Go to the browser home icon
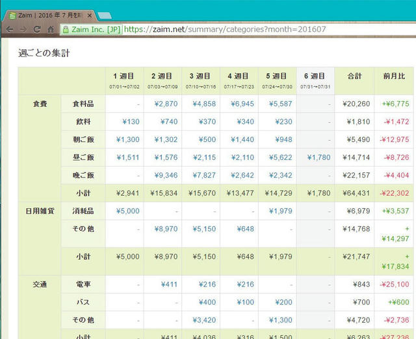 (x=51, y=29)
